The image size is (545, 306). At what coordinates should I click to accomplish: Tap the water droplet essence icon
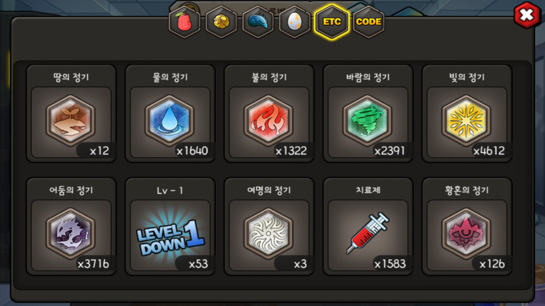pyautogui.click(x=169, y=121)
